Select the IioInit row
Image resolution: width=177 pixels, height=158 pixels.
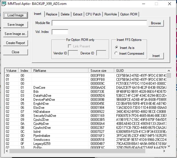point(86,132)
